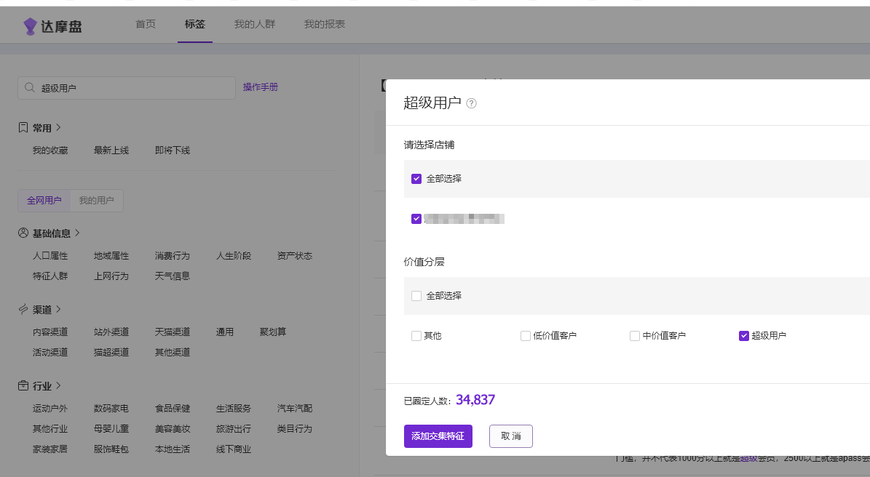This screenshot has width=870, height=477.
Task: Toggle 全部选择 checkbox under 价值分层
Action: pos(416,296)
